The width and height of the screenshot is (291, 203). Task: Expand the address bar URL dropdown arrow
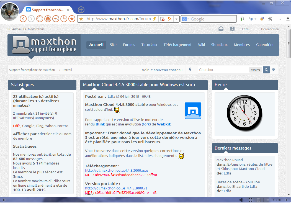pyautogui.click(x=176, y=19)
